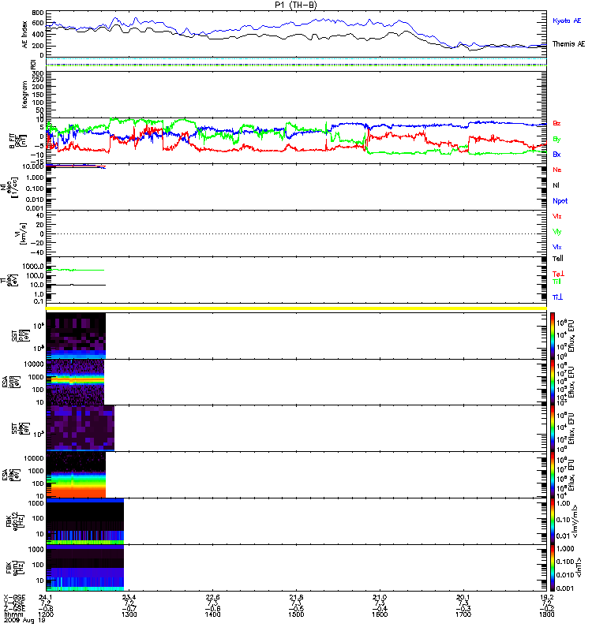Viewport: 592px width, 631px height.
Task: Click the Npot legend label
Action: 560,200
